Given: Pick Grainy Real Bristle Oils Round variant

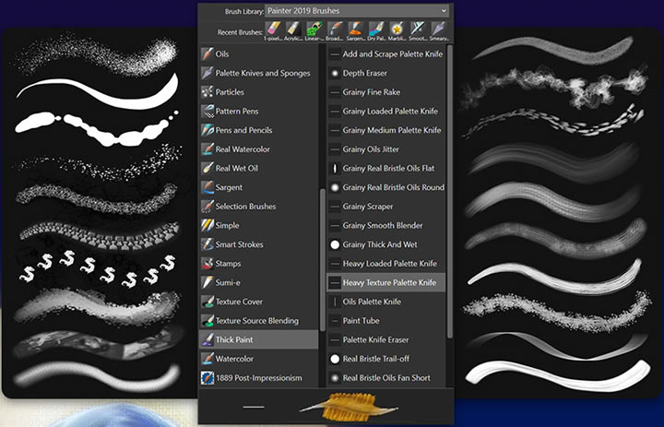Looking at the screenshot, I should (386, 187).
